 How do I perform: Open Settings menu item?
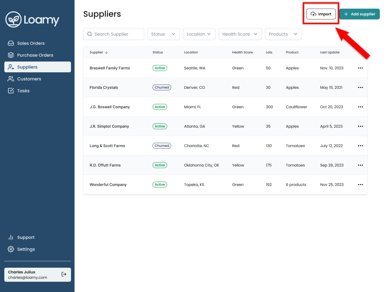38,249
